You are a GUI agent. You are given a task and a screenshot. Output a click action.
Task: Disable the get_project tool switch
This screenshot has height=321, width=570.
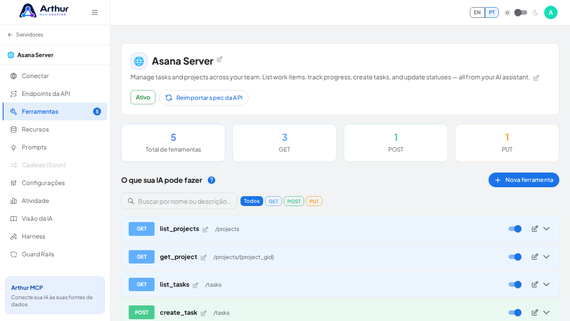tap(515, 257)
